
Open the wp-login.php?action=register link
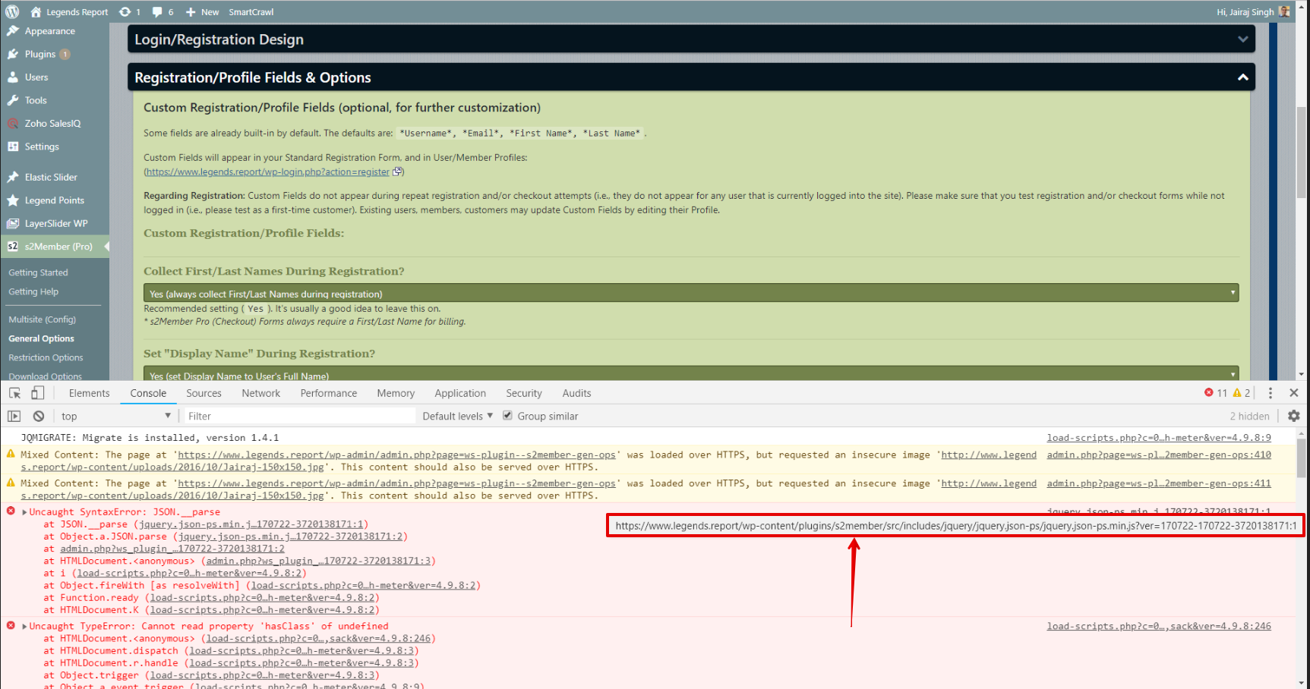point(268,172)
